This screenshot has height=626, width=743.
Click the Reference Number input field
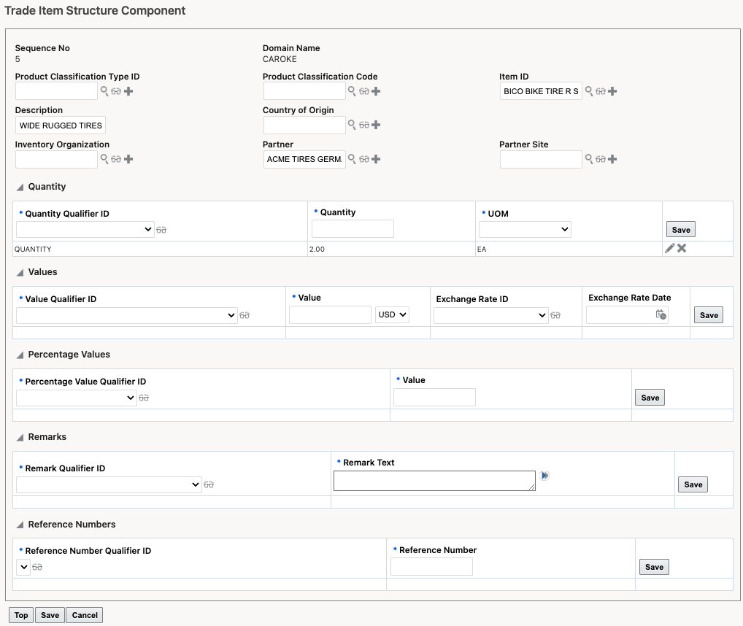tap(431, 567)
